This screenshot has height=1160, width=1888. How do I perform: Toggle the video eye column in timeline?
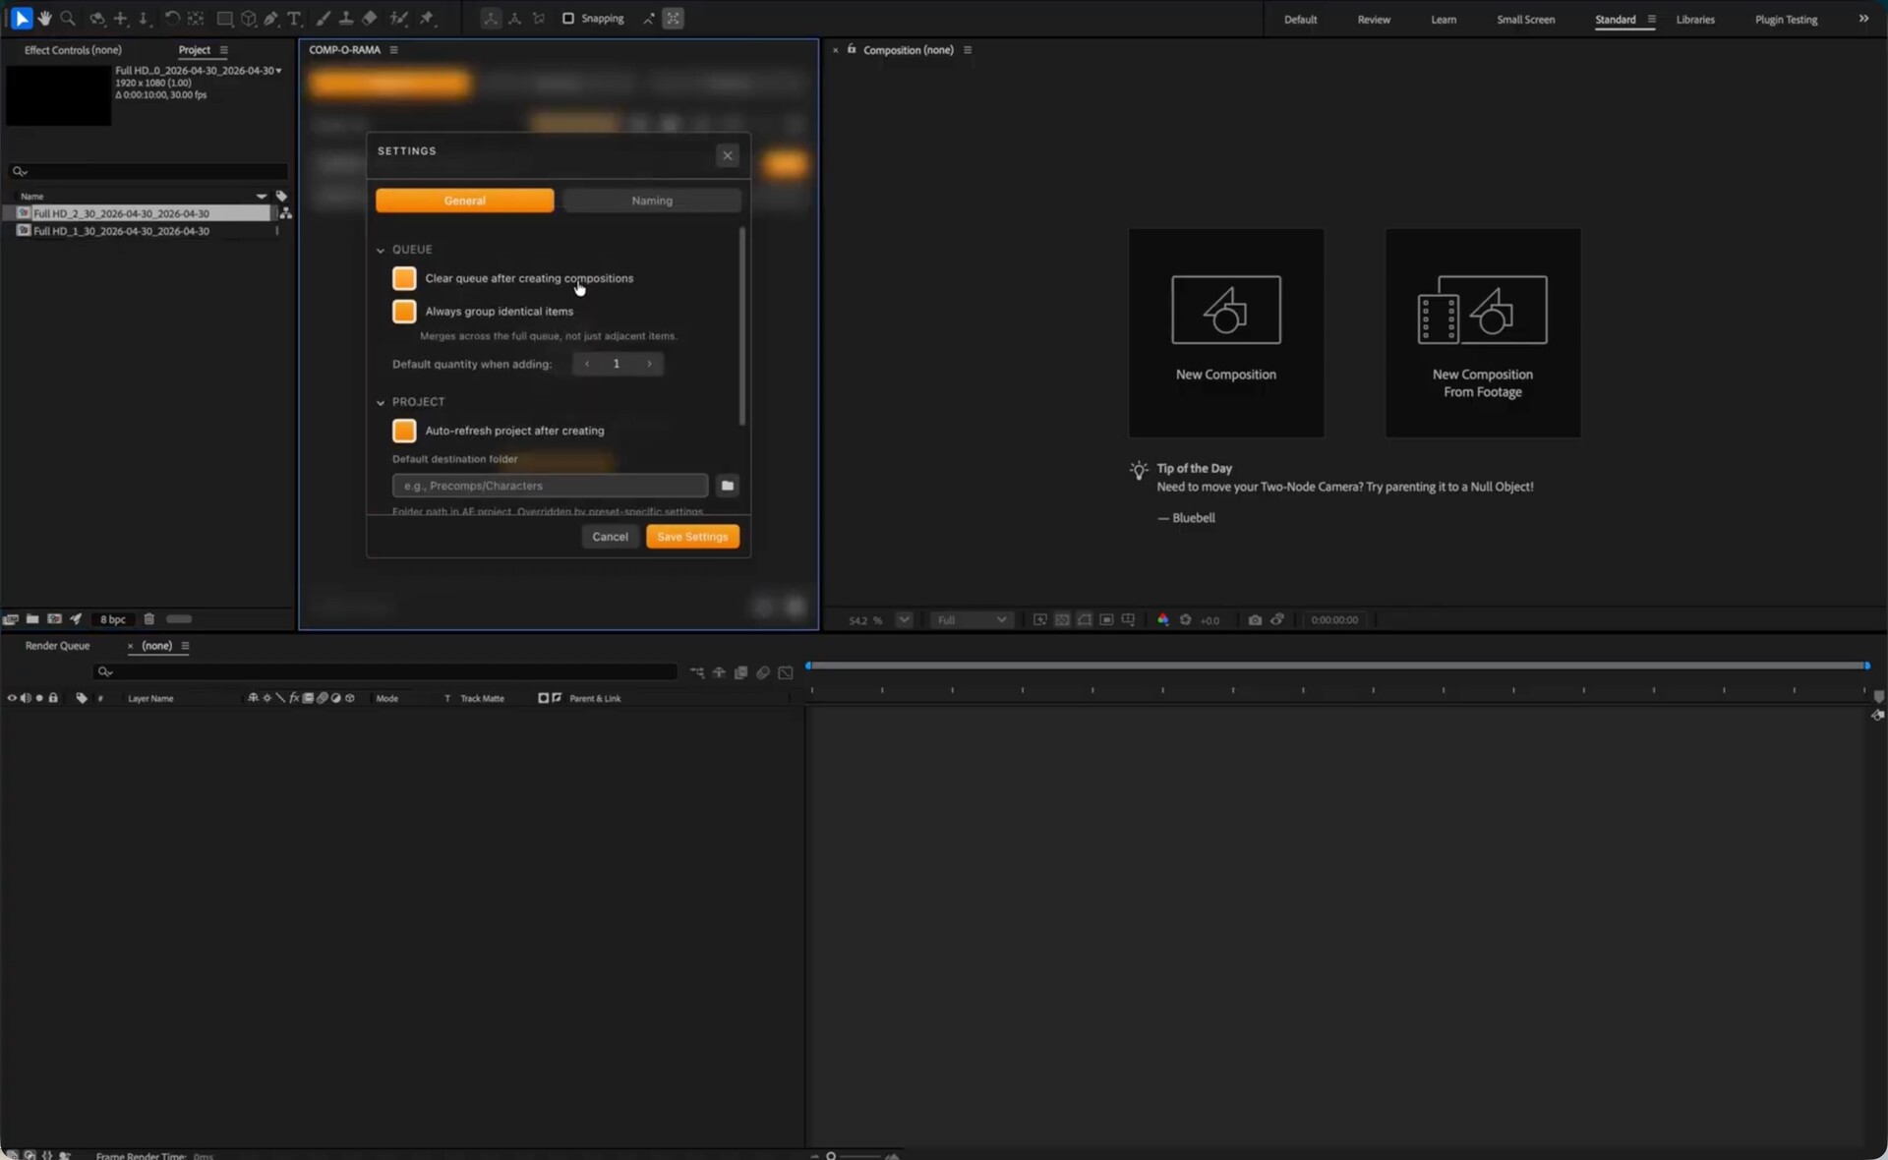pyautogui.click(x=12, y=698)
